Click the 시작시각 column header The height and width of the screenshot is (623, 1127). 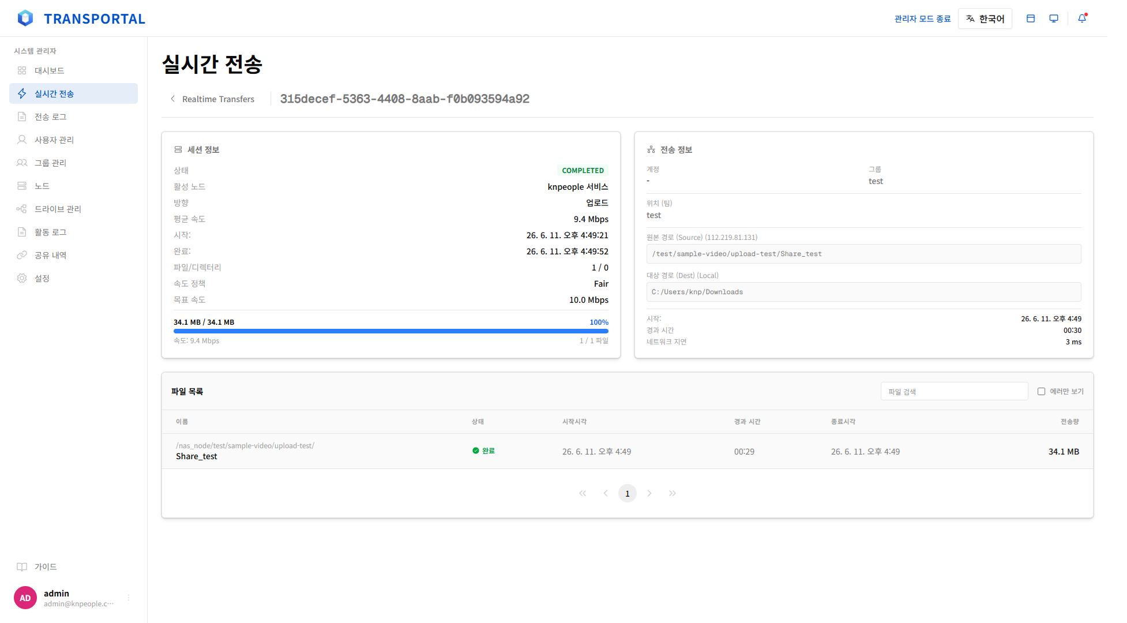tap(574, 422)
